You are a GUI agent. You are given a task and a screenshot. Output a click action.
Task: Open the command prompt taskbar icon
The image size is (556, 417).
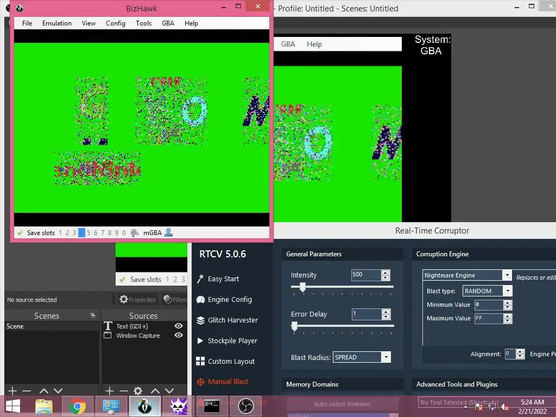(x=212, y=406)
